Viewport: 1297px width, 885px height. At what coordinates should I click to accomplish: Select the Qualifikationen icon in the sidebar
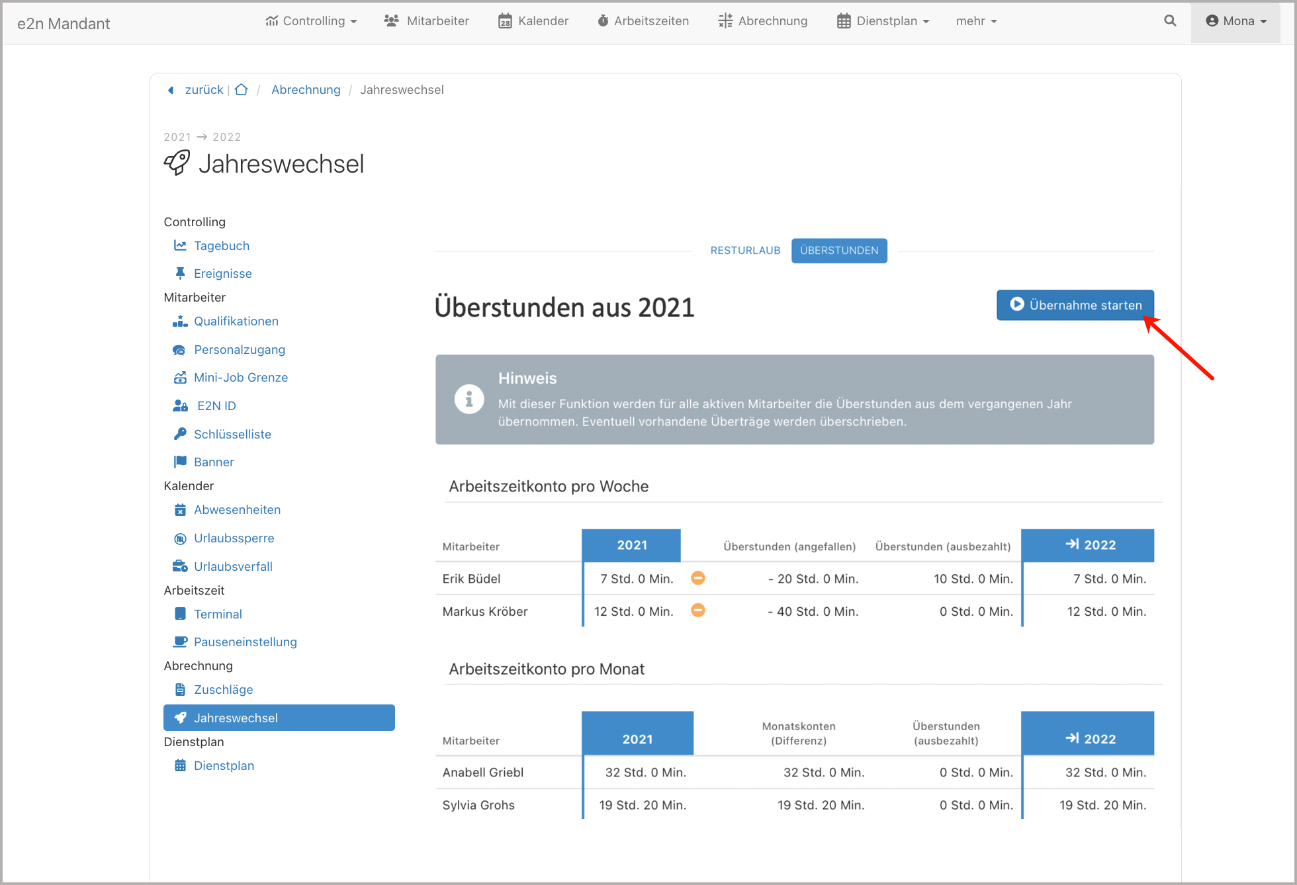(179, 321)
